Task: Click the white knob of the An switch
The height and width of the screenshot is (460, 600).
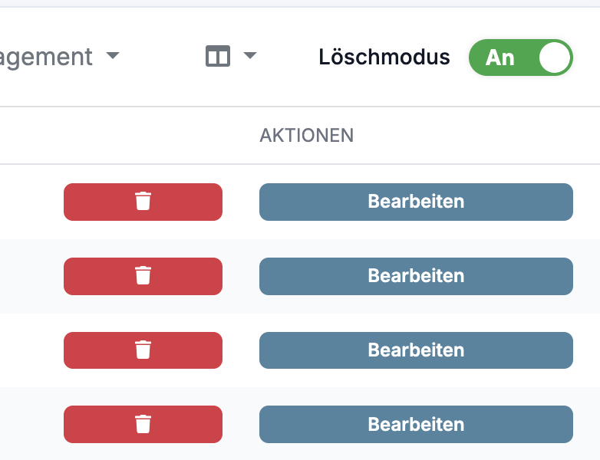Action: (x=555, y=58)
